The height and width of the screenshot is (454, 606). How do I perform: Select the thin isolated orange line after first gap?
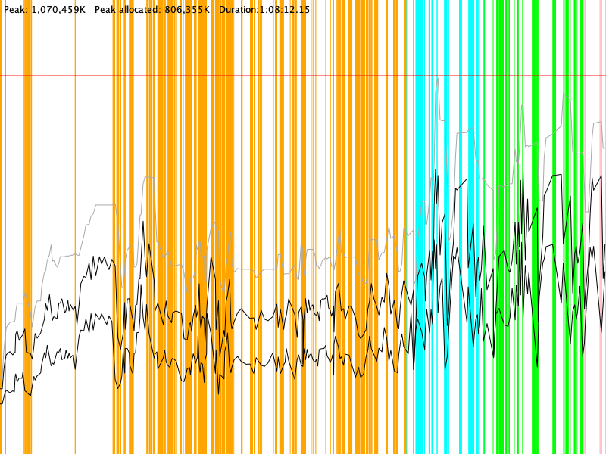(x=75, y=227)
